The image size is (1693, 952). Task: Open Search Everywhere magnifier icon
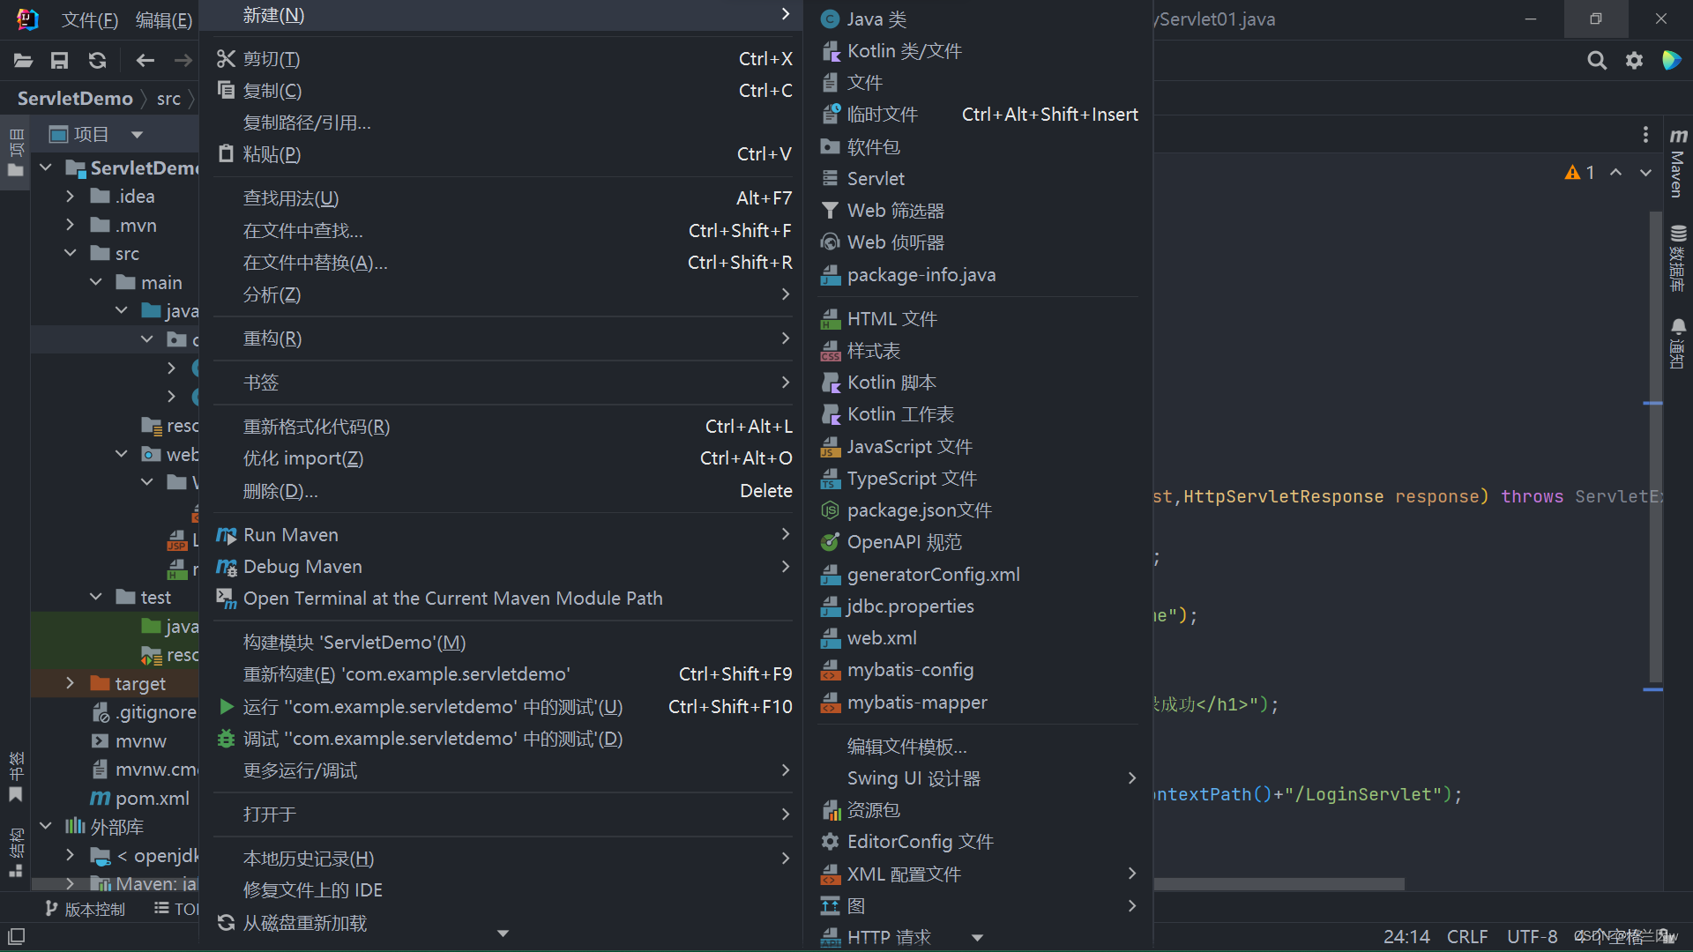1597,60
